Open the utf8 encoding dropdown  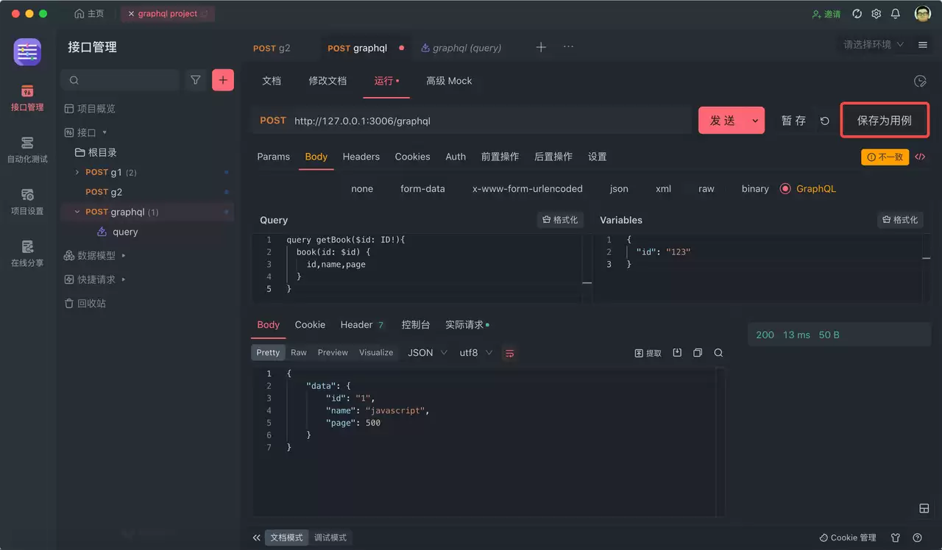(x=476, y=353)
